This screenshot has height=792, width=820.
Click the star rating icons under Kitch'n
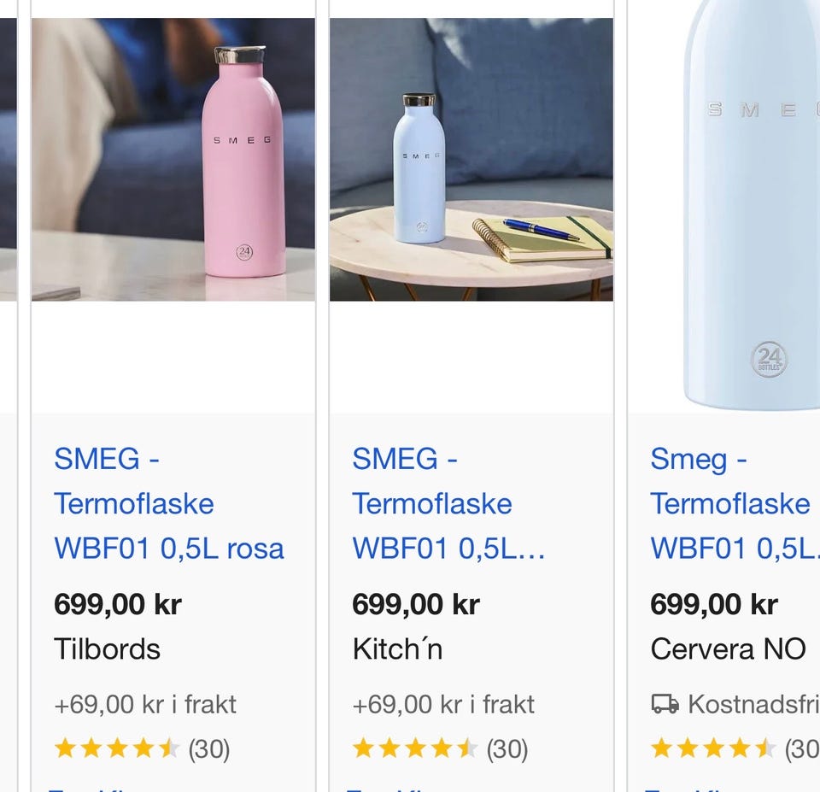[x=415, y=748]
